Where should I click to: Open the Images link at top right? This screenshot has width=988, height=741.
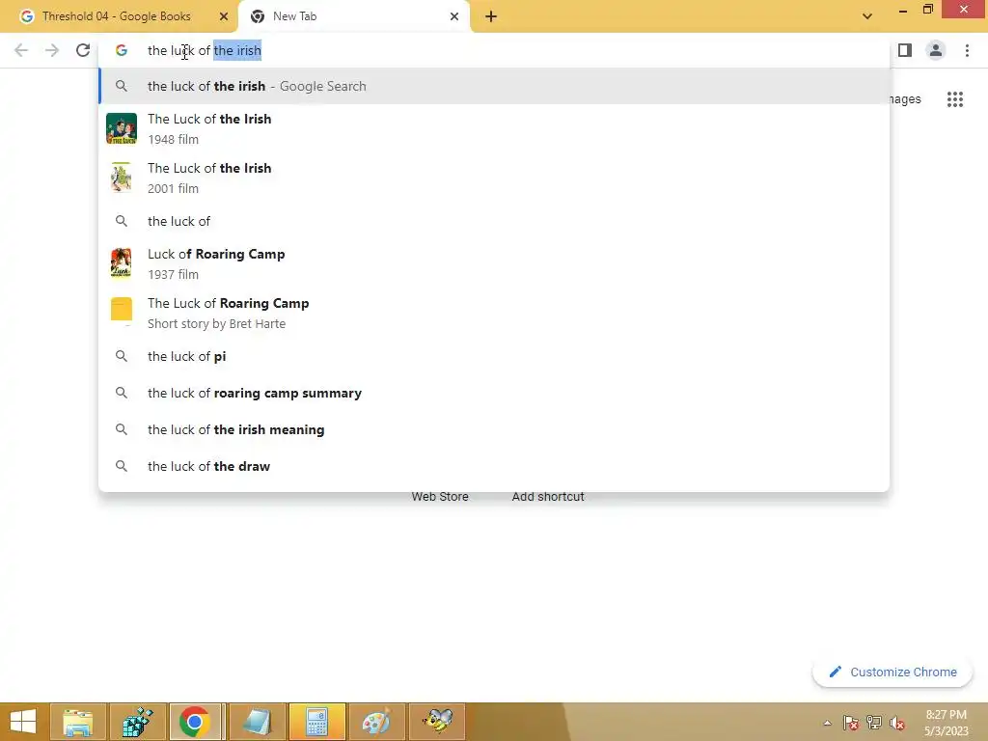tap(905, 99)
